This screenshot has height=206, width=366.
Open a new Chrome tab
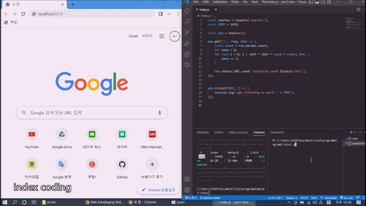tap(73, 5)
